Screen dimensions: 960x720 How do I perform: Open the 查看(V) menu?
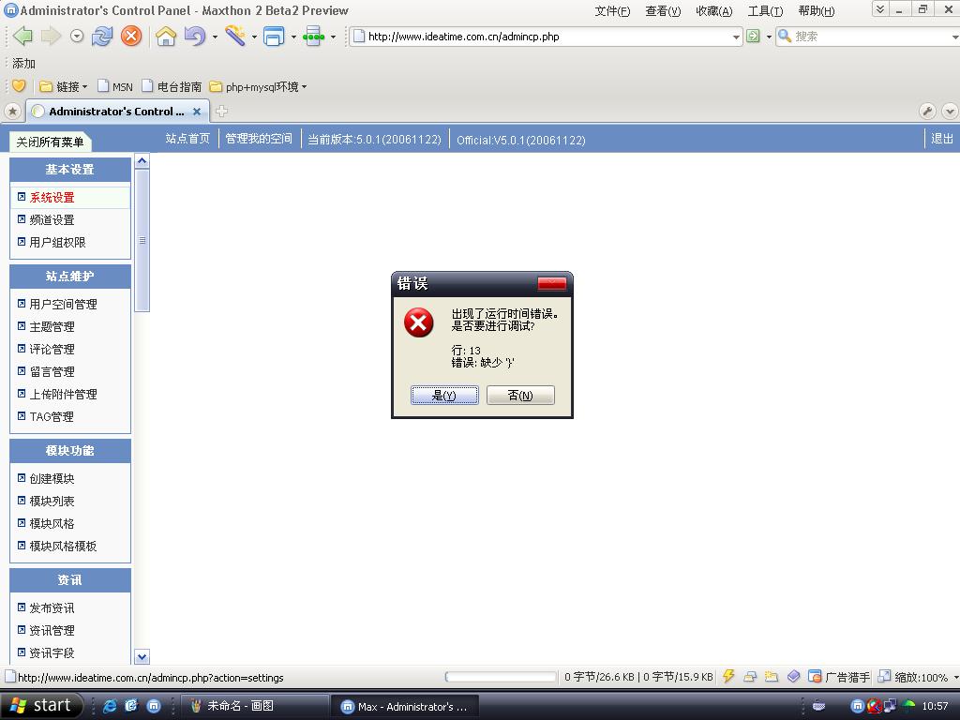pos(663,11)
